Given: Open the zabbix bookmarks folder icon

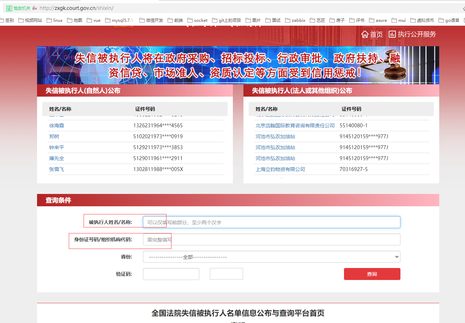Looking at the screenshot, I should pyautogui.click(x=288, y=20).
